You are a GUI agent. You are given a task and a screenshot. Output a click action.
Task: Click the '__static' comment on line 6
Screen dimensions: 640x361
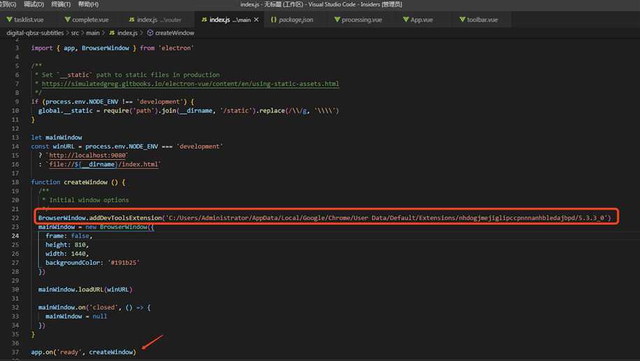pyautogui.click(x=75, y=75)
